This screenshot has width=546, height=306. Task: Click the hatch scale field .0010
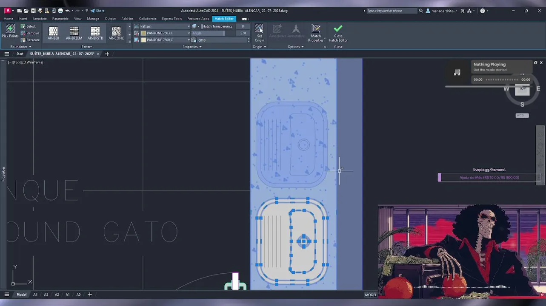(221, 40)
